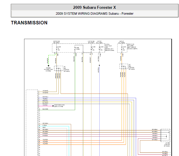Screen dimensions: 179x156
Task: Click YEL/RED label at connector pin 27
Action: click(x=45, y=144)
